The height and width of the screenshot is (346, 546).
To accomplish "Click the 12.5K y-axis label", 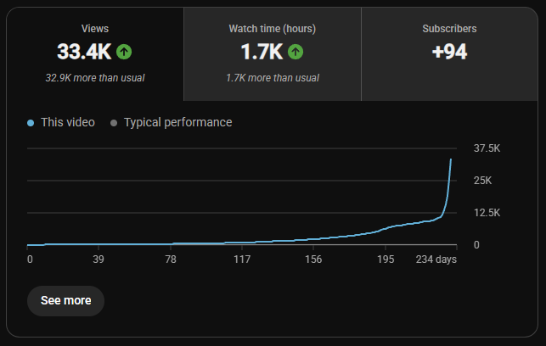I will click(487, 213).
